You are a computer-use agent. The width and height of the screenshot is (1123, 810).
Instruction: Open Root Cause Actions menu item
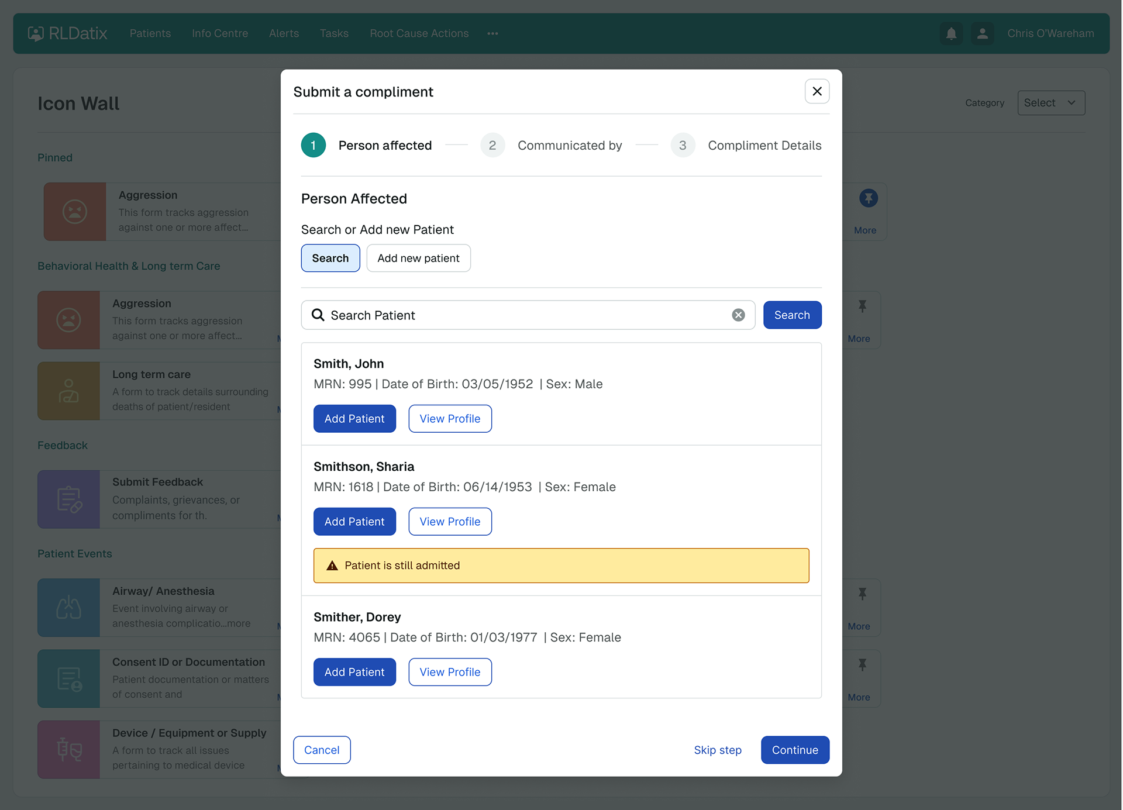419,33
